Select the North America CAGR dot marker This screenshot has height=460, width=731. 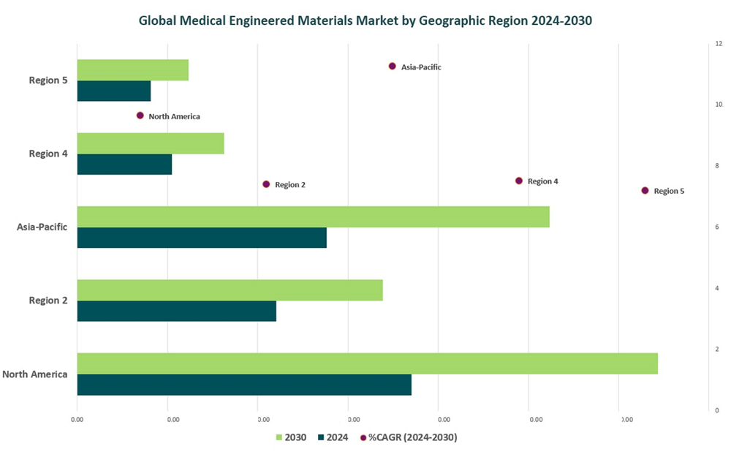tap(140, 116)
